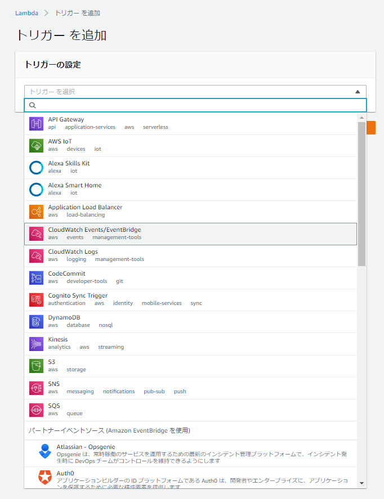Viewport: 384px width, 499px height.
Task: Select CloudWatch Logs text label
Action: tap(73, 251)
